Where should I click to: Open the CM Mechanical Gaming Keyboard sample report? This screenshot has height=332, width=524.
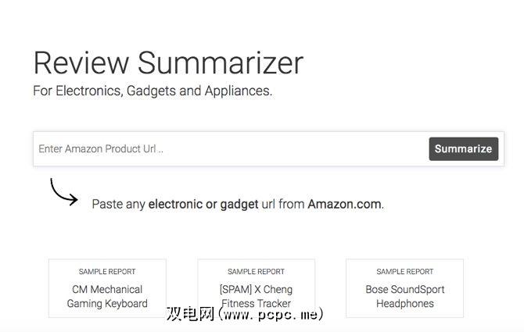pyautogui.click(x=107, y=289)
